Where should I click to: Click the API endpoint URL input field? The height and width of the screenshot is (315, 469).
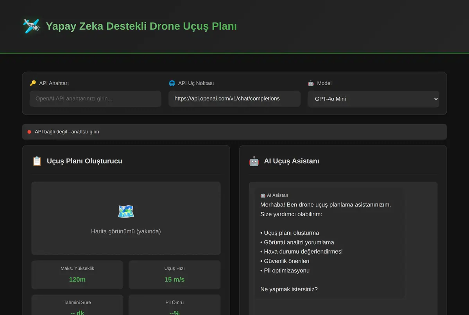click(234, 98)
